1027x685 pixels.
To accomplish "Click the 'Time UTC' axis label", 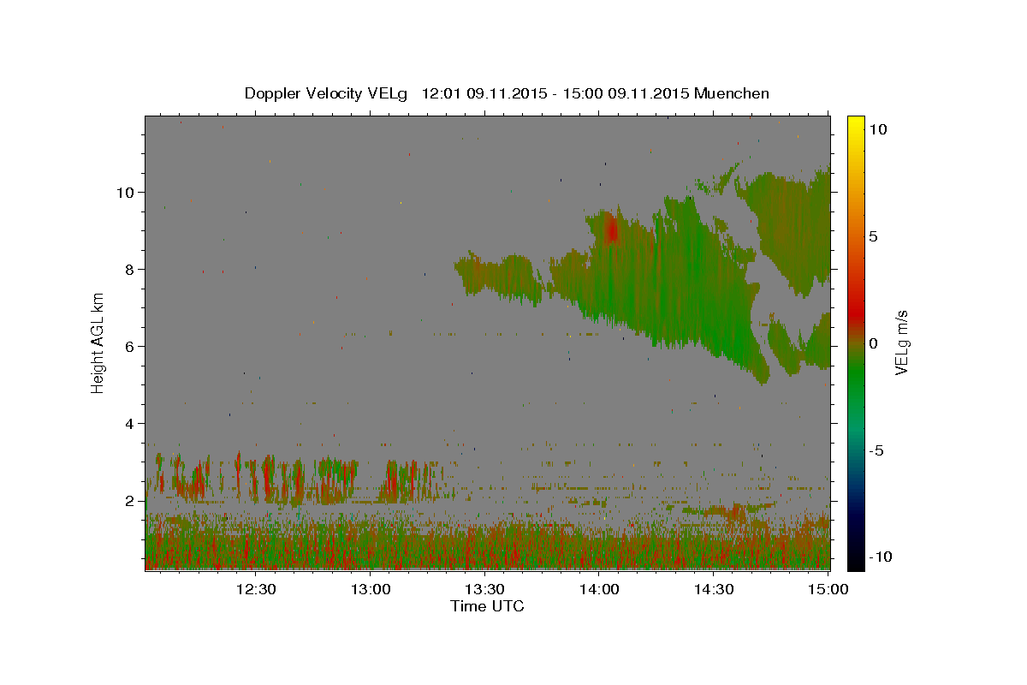I will [487, 606].
